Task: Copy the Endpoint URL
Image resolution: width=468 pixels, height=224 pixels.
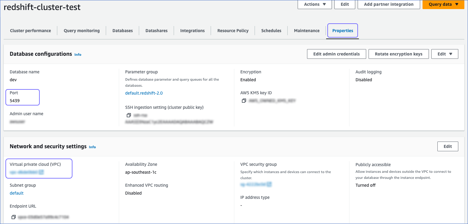Action: coord(13,217)
